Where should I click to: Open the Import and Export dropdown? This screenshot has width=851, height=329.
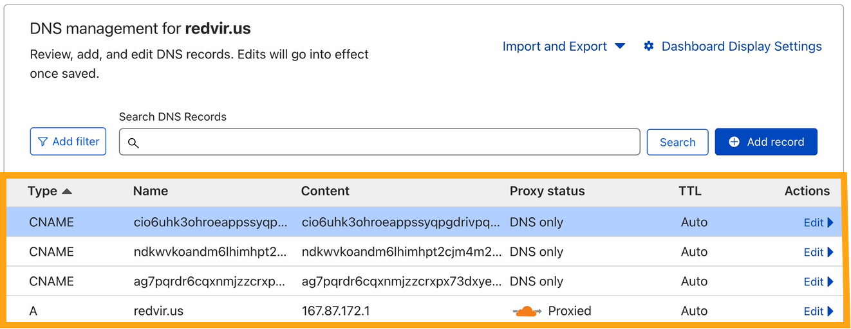click(x=563, y=46)
